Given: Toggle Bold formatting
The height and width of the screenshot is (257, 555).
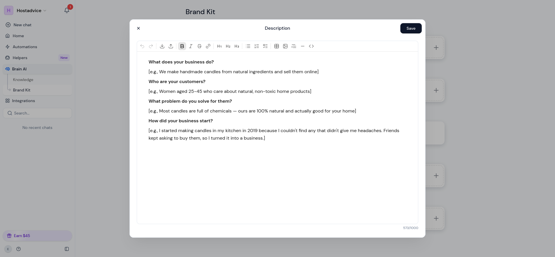Looking at the screenshot, I should pos(182,46).
